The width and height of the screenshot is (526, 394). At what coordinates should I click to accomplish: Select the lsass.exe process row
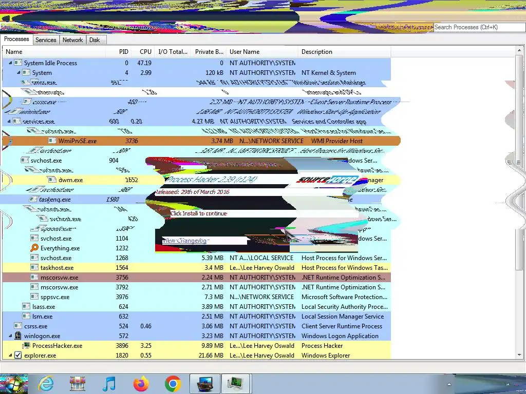(196, 306)
